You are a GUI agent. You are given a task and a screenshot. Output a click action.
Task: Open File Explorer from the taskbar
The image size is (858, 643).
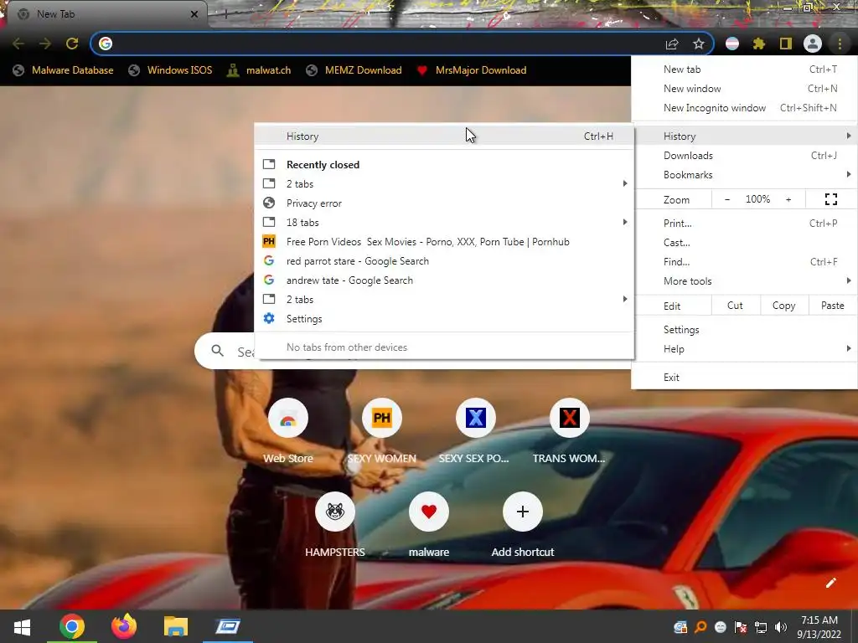[176, 626]
